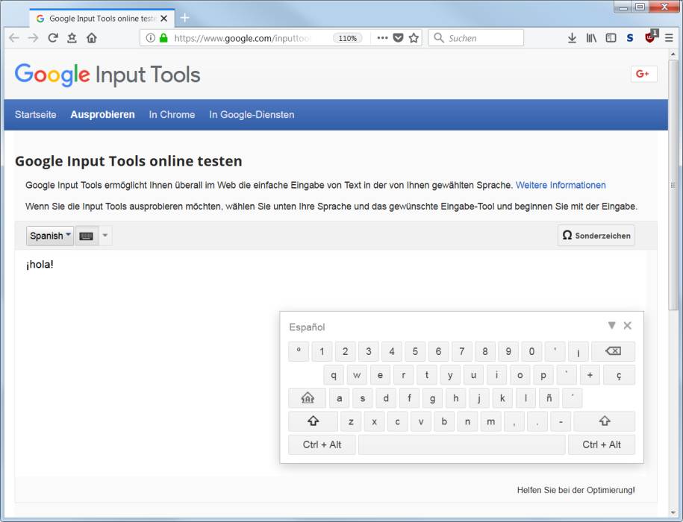The image size is (683, 522).
Task: Click the blue S extension icon
Action: pos(630,38)
